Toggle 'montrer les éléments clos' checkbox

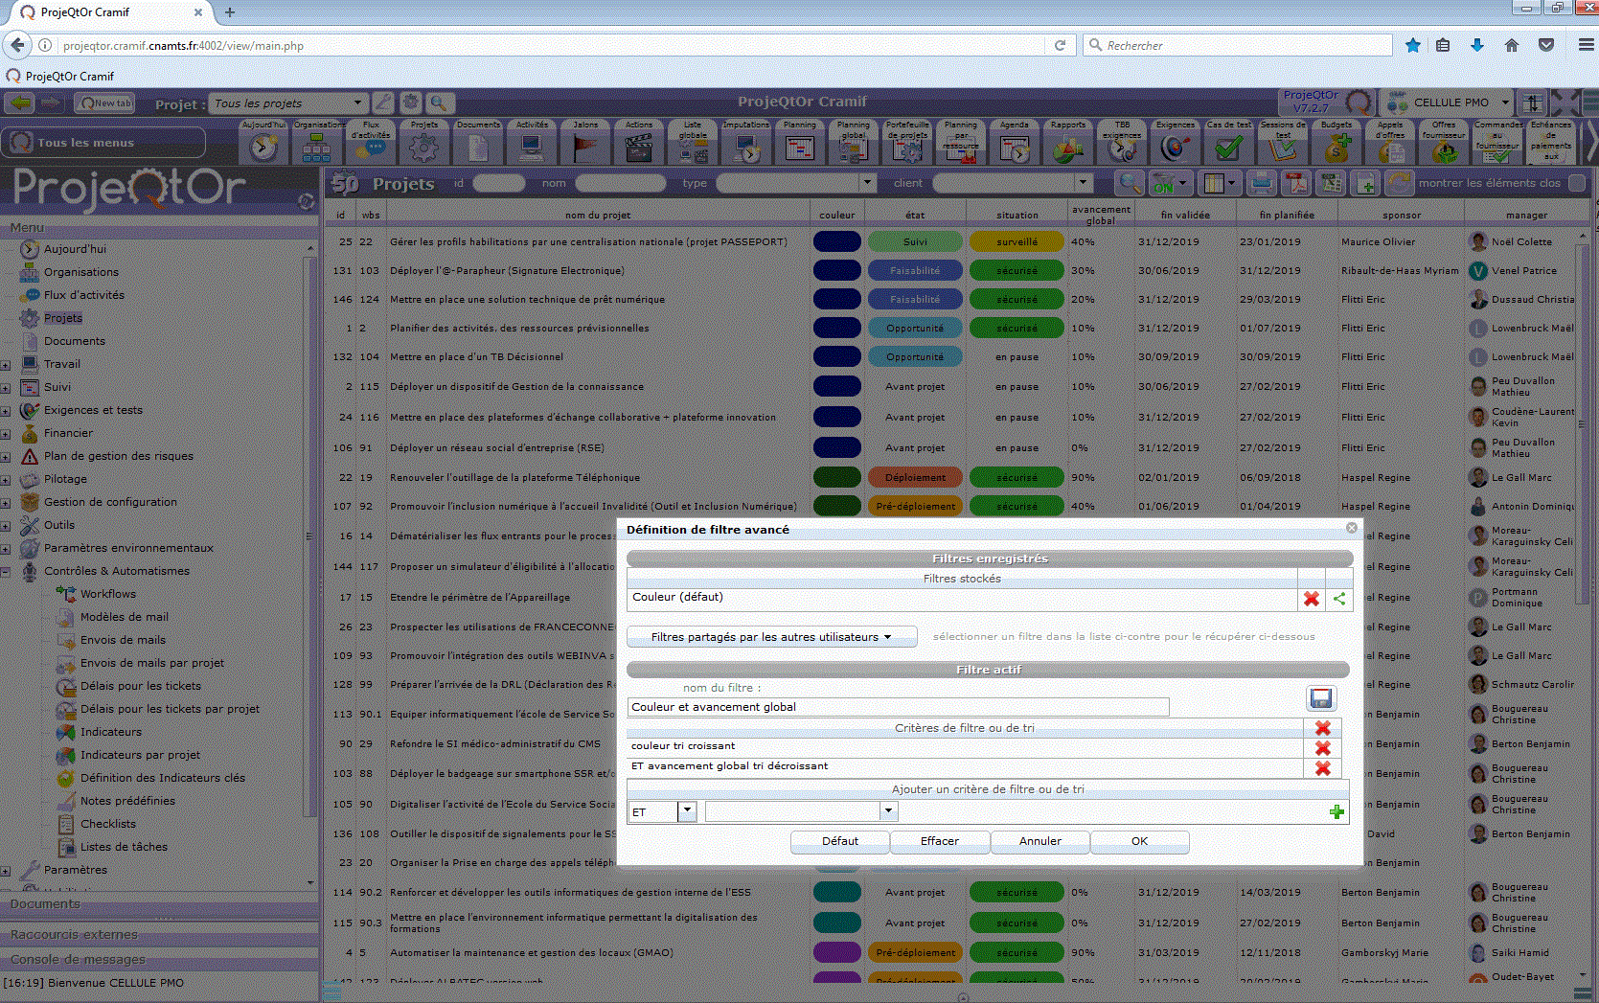point(1577,183)
